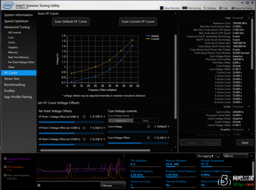Viewport: 256px width, 190px height.
Task: Open the Help icon
Action: pyautogui.click(x=221, y=8)
